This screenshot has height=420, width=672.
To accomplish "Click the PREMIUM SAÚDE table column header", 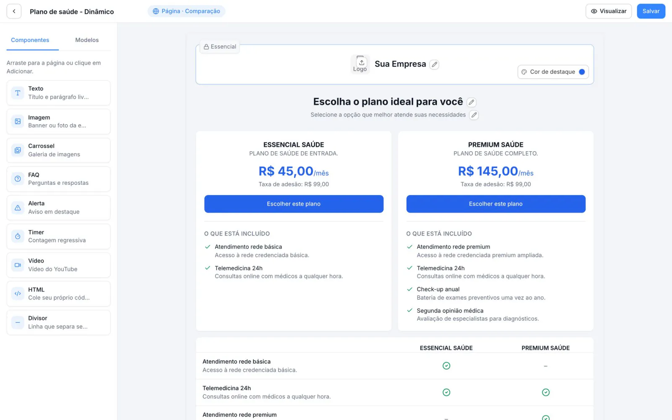I will click(546, 348).
